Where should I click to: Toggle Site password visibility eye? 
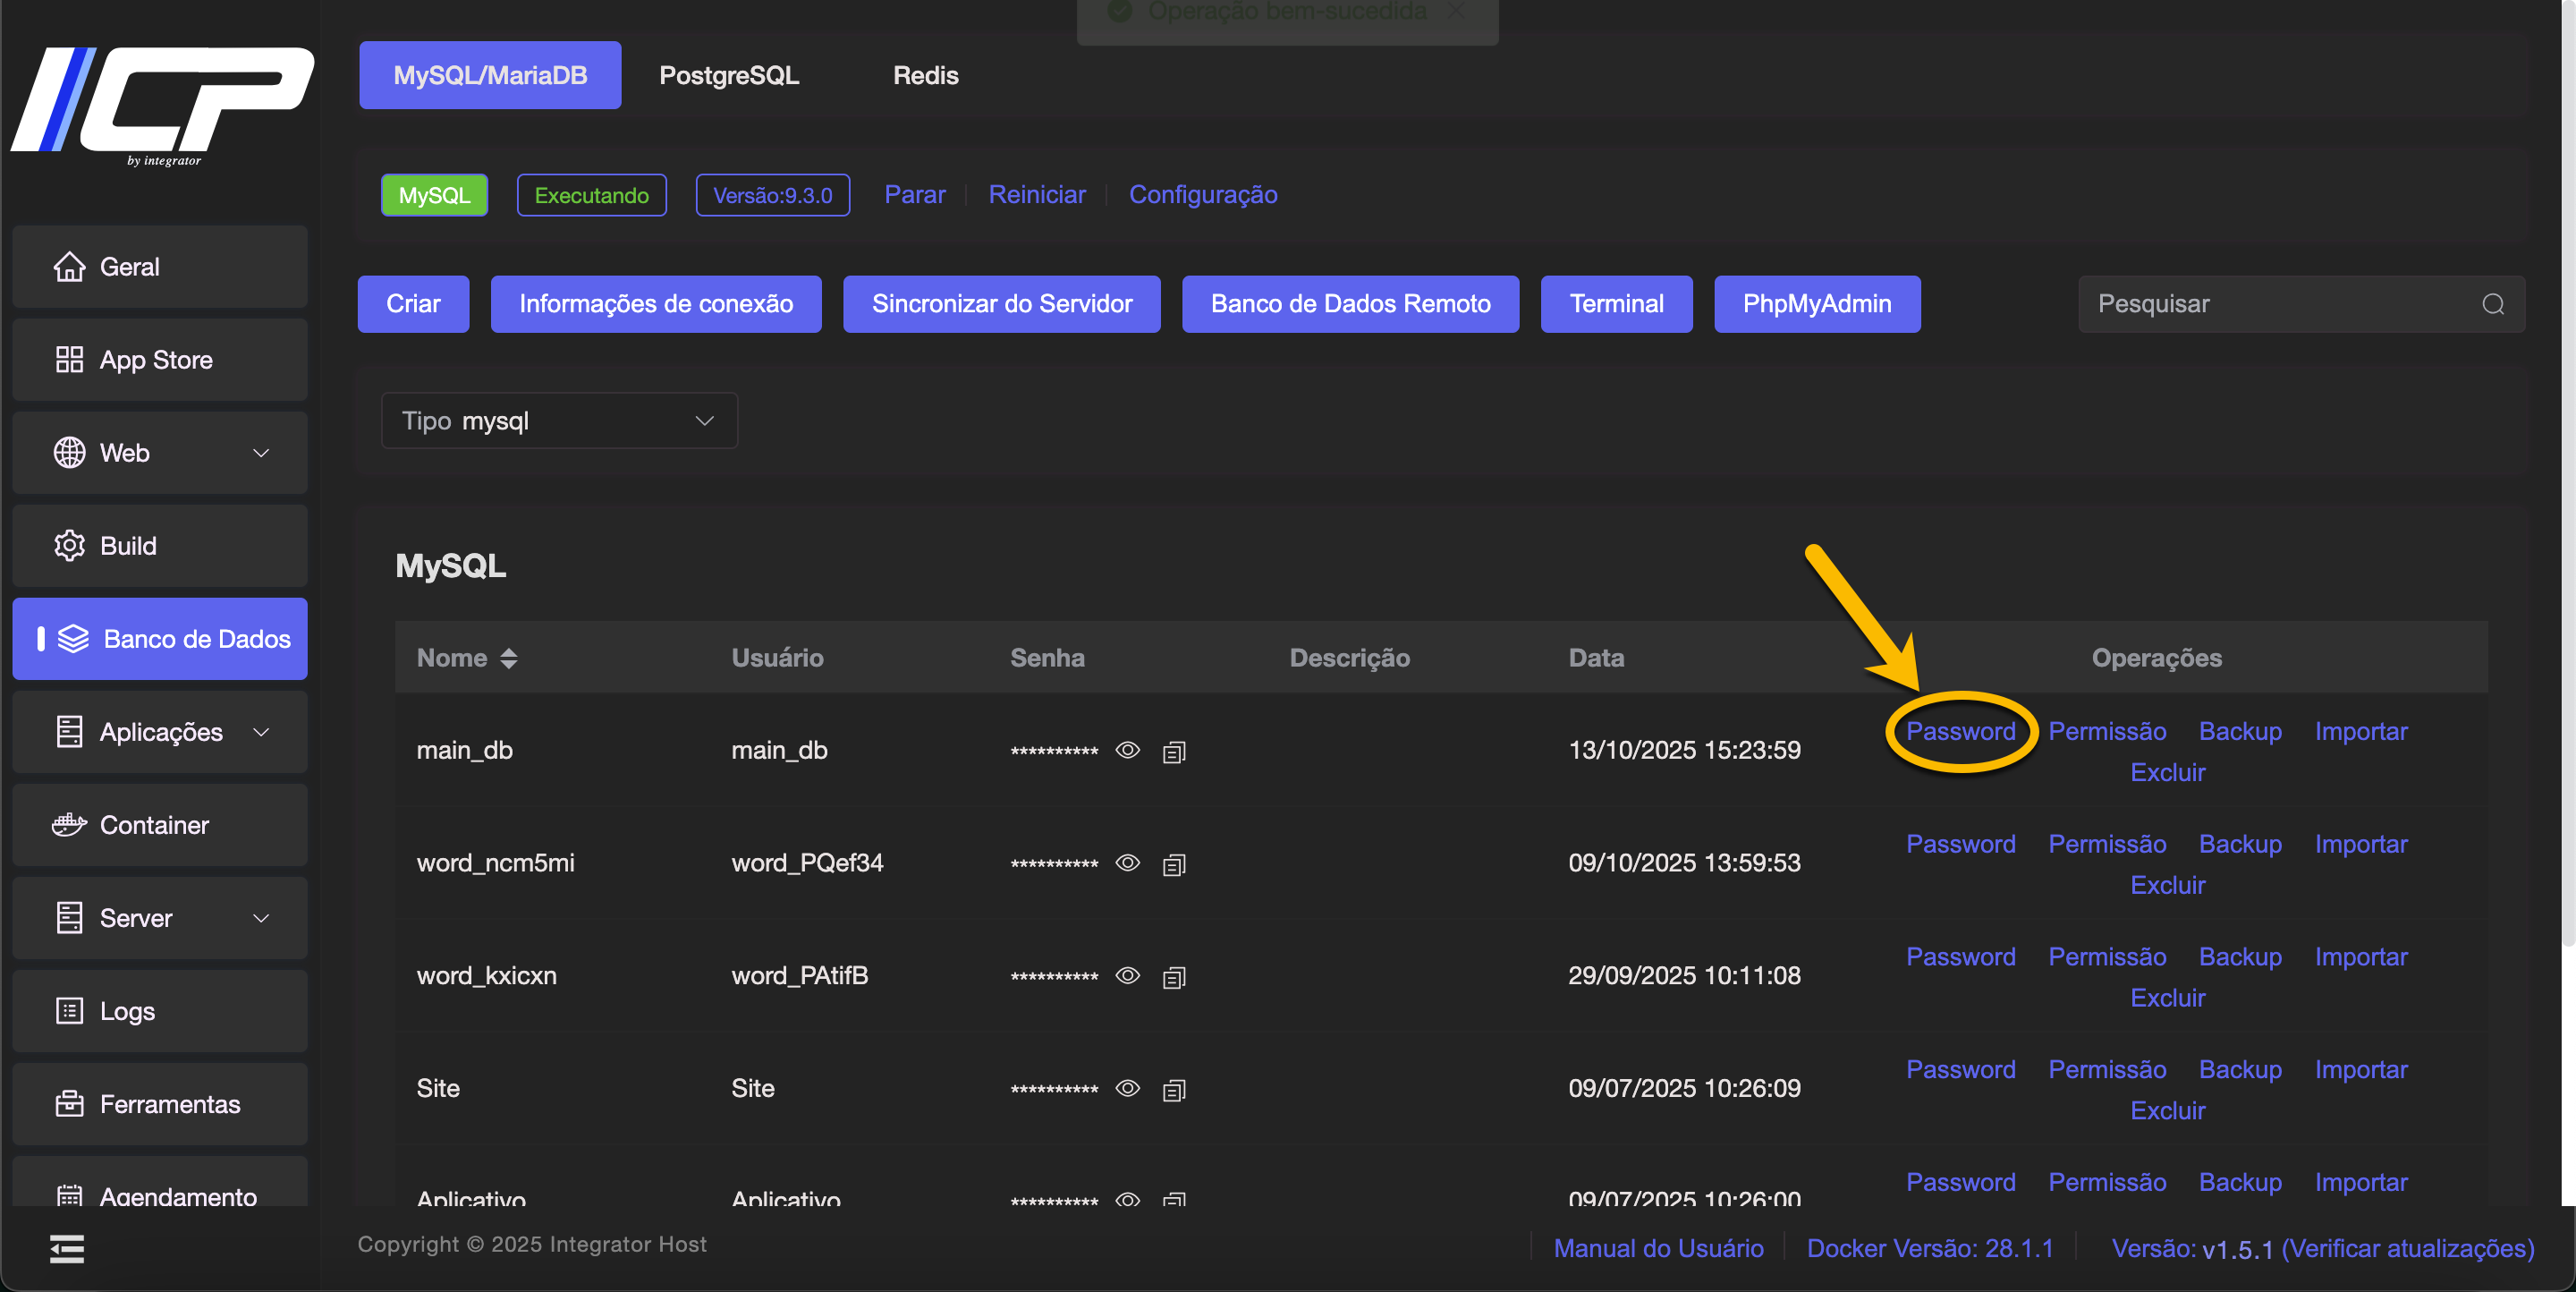pos(1128,1088)
